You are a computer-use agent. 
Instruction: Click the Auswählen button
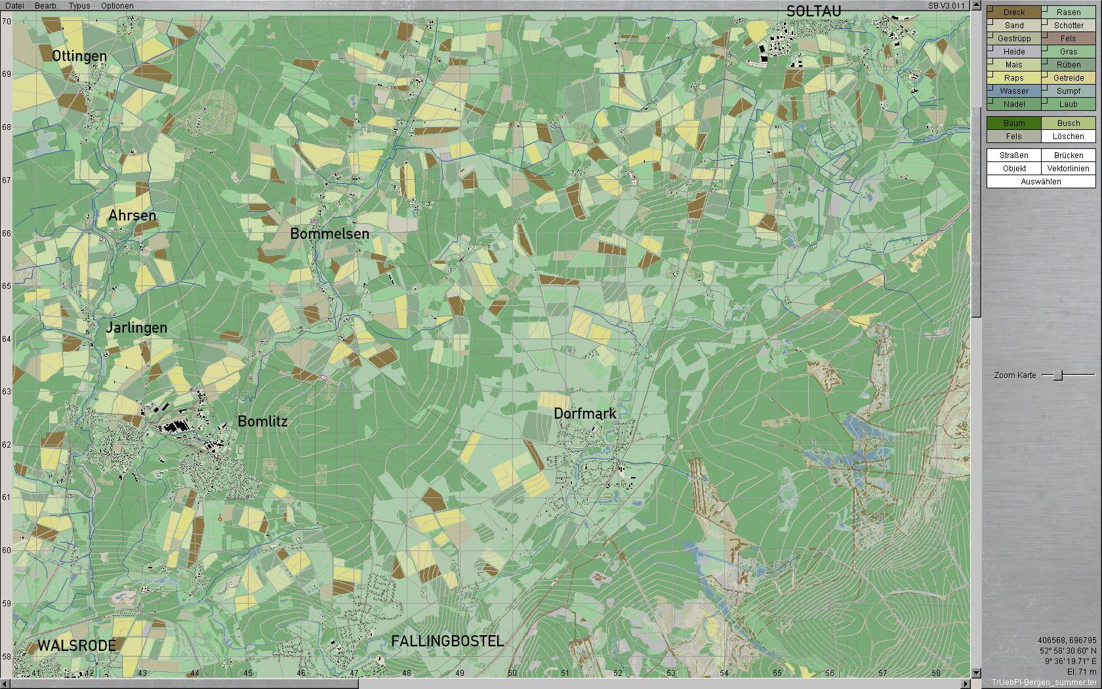(1041, 182)
